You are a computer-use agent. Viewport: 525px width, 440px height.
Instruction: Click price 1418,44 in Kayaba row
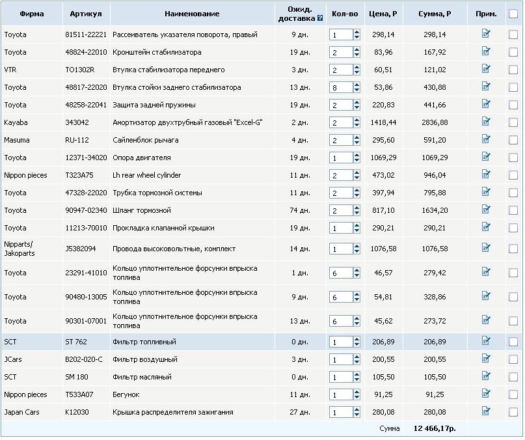[383, 122]
